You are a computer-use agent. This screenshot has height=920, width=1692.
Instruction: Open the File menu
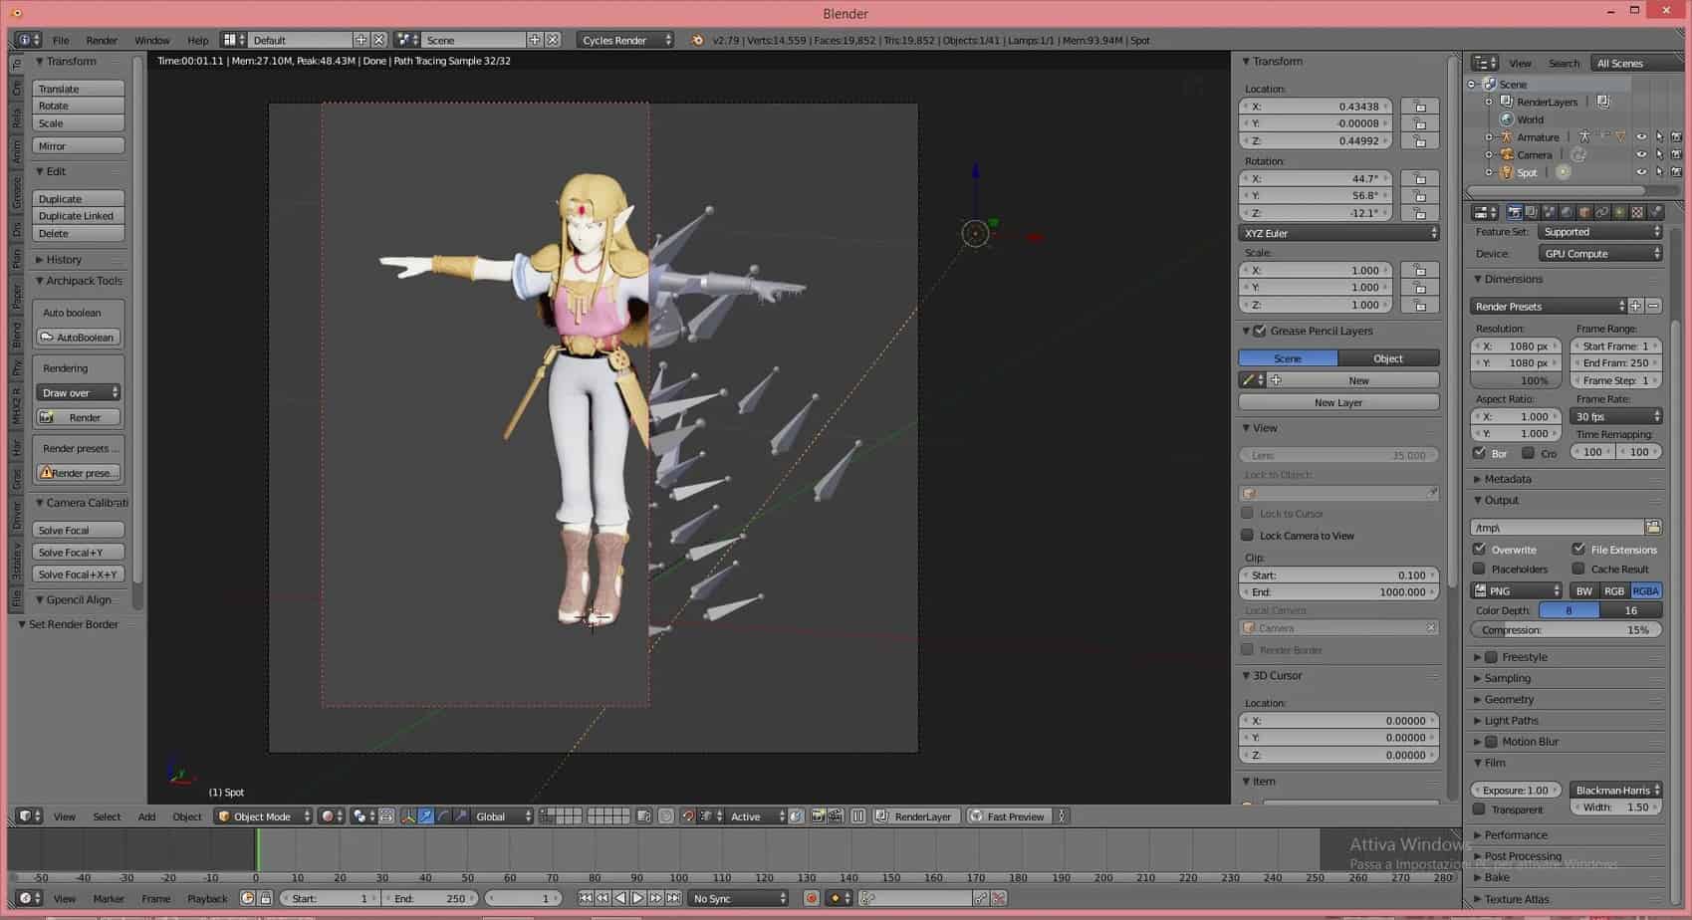click(x=61, y=40)
